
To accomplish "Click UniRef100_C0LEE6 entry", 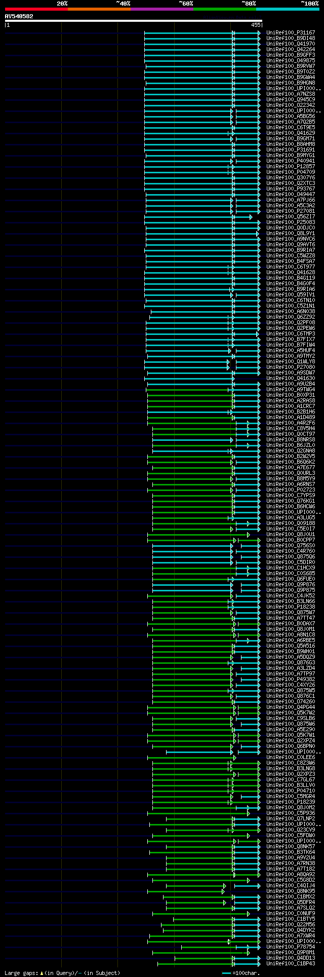I will [x=291, y=757].
